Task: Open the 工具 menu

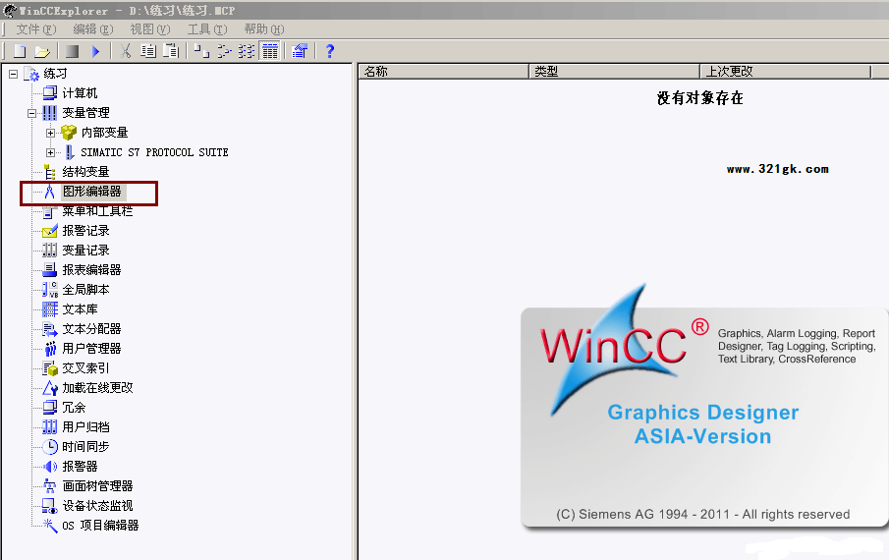Action: pyautogui.click(x=207, y=28)
